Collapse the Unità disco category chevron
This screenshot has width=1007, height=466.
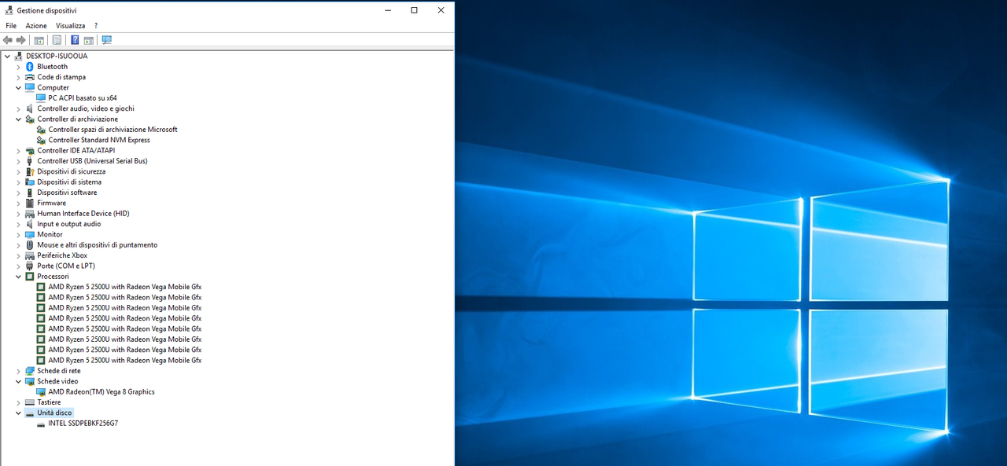tap(18, 413)
